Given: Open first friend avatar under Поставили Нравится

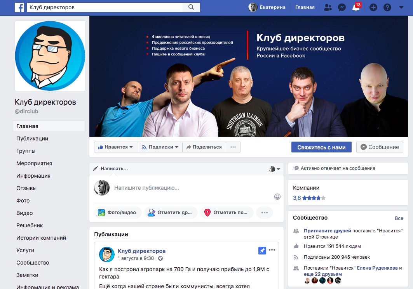Looking at the screenshot, I should click(x=307, y=280).
